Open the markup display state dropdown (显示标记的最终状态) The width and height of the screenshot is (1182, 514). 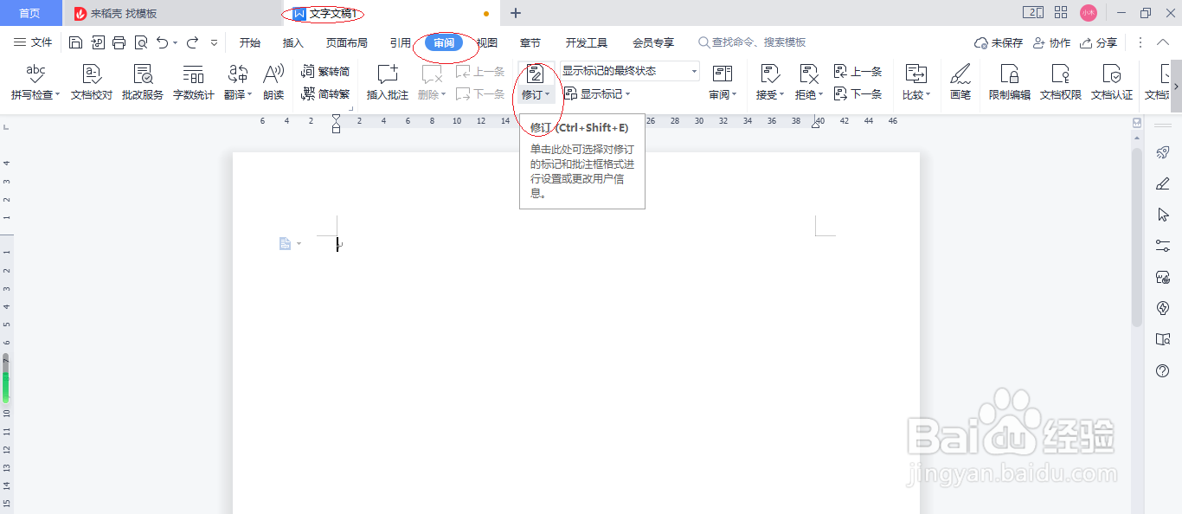[628, 70]
